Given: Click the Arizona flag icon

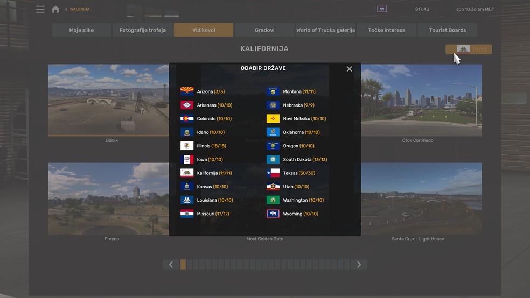Looking at the screenshot, I should [187, 91].
